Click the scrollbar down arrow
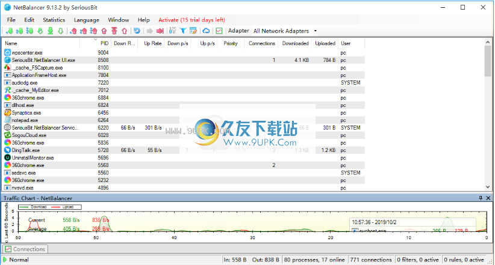The width and height of the screenshot is (495, 265). 488,187
